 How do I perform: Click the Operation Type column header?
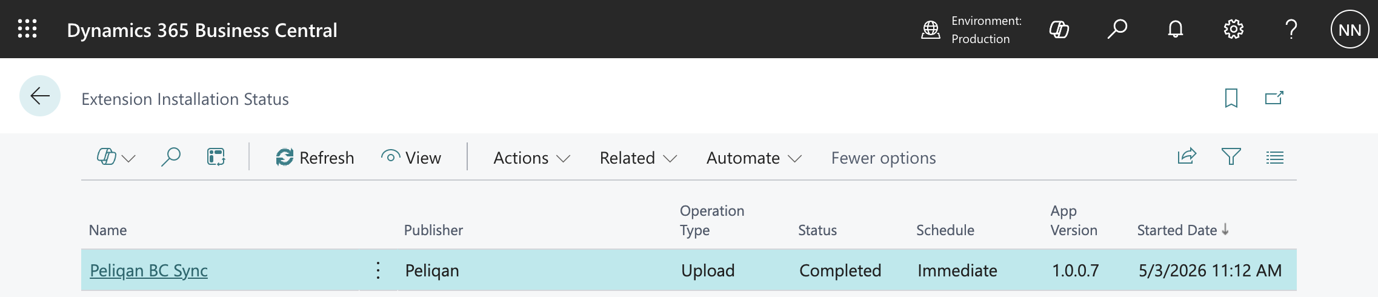(712, 221)
